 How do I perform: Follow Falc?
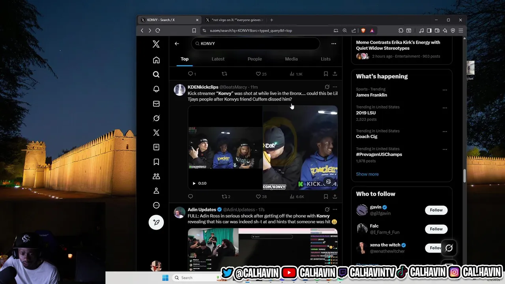tap(436, 229)
